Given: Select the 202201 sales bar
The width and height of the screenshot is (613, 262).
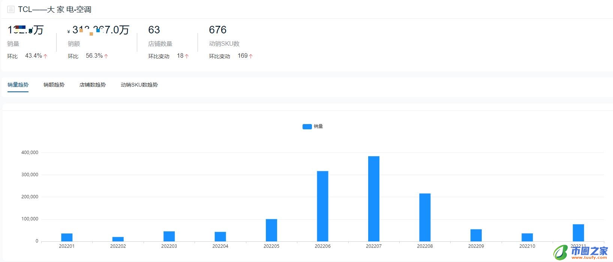Looking at the screenshot, I should [x=67, y=237].
